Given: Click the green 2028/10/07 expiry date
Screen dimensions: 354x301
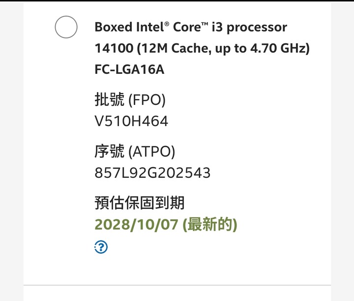Looking at the screenshot, I should [136, 225].
